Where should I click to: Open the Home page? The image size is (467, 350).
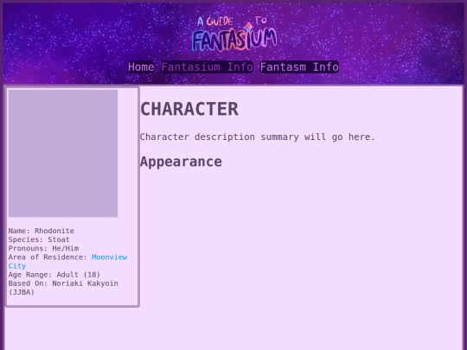(x=141, y=67)
